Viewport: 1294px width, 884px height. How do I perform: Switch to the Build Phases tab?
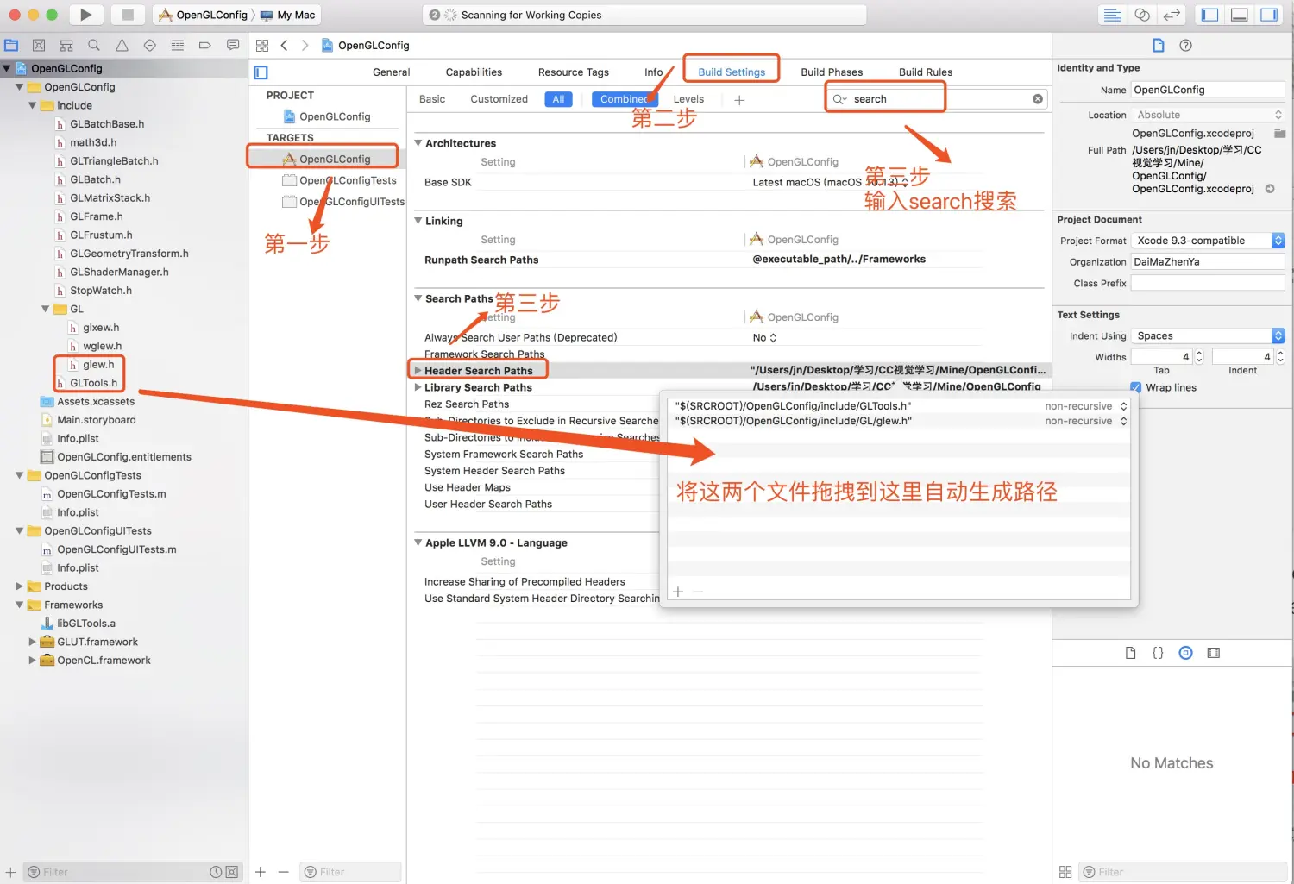[x=832, y=72]
